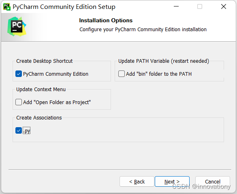Click the PyCharm PC logo in header
Viewport: 237px width, 194px height.
(17, 26)
